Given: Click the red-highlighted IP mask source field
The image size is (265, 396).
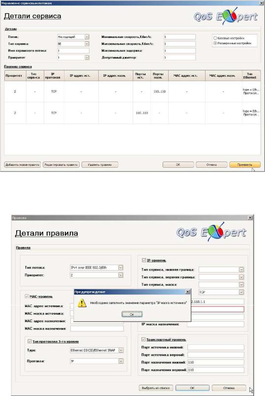Looking at the screenshot, I should [x=217, y=309].
